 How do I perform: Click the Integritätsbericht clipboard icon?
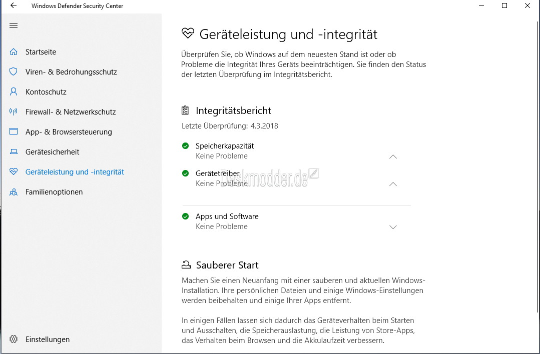[185, 110]
